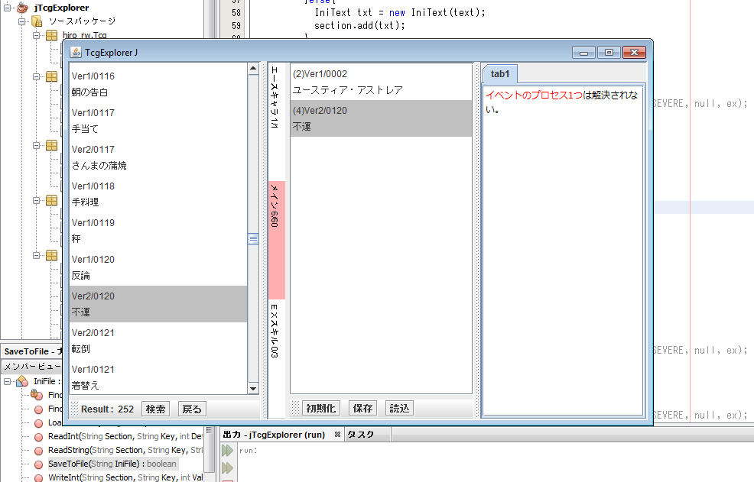Click the 初期化 initialize button
Screen dimensions: 754x482
[321, 408]
